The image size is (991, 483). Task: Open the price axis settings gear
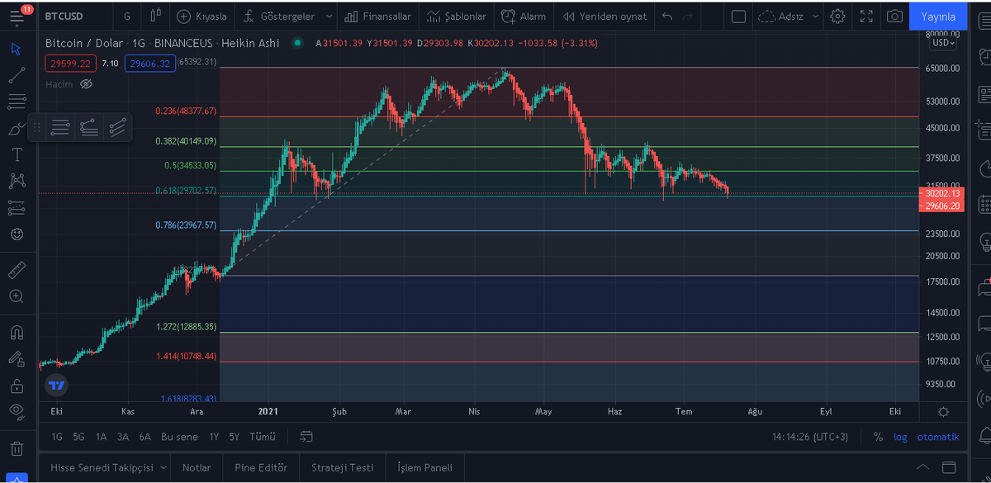(x=944, y=411)
